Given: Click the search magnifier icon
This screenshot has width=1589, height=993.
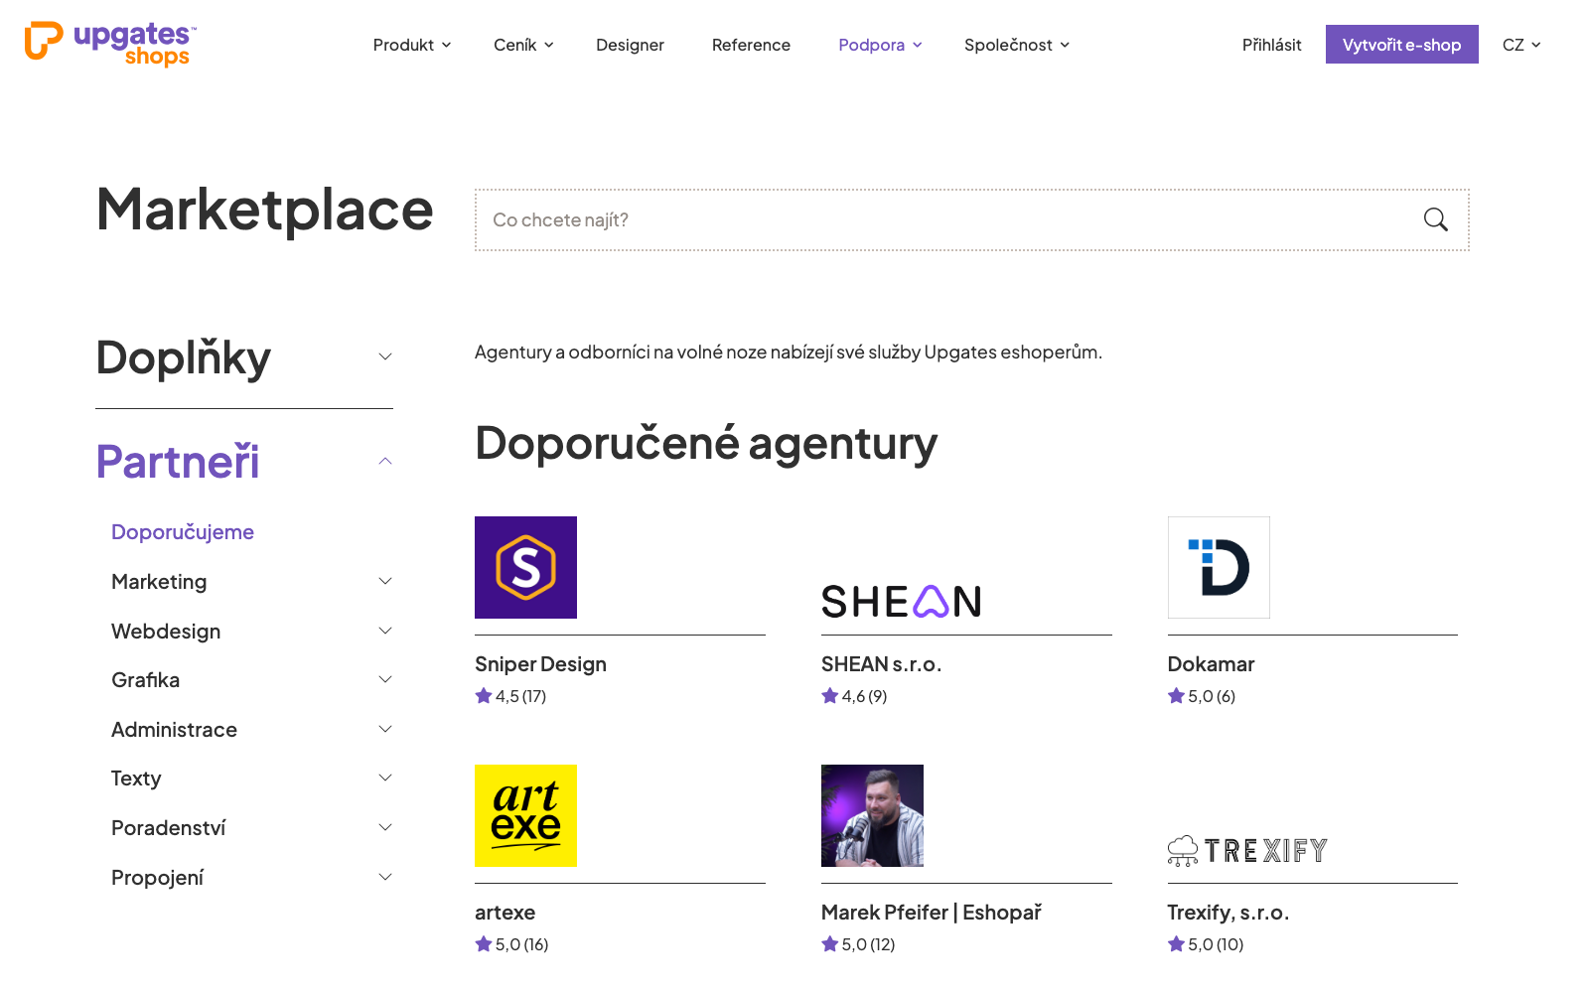Looking at the screenshot, I should (1435, 219).
